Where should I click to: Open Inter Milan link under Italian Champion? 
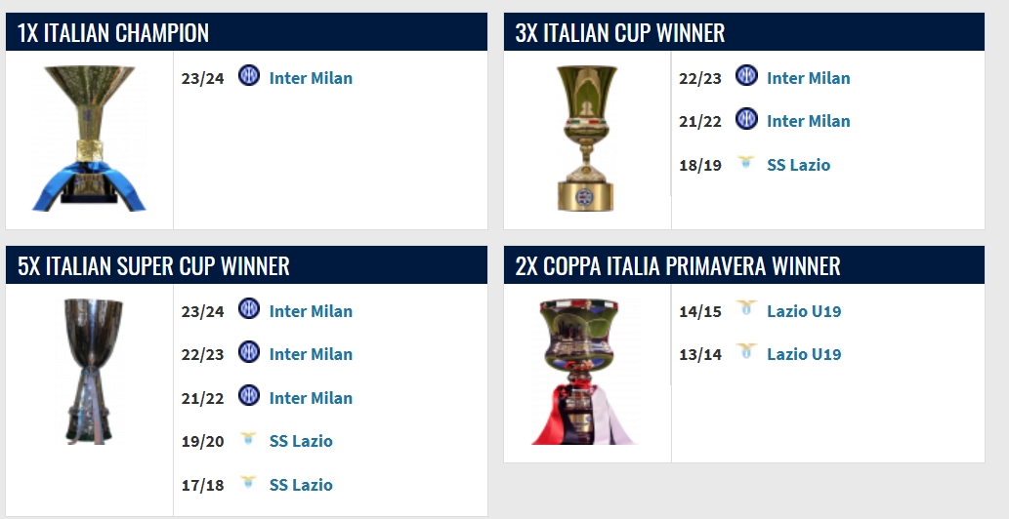point(311,78)
